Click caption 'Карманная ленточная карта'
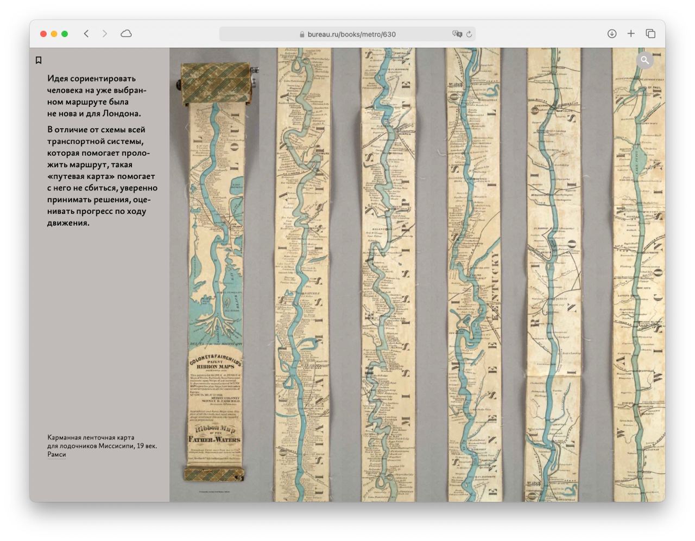 91,437
